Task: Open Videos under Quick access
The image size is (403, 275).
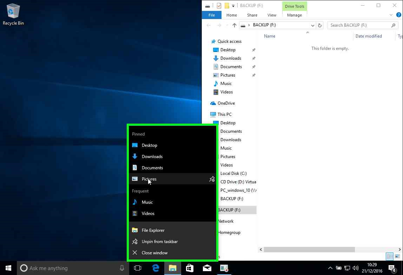Action: point(226,92)
